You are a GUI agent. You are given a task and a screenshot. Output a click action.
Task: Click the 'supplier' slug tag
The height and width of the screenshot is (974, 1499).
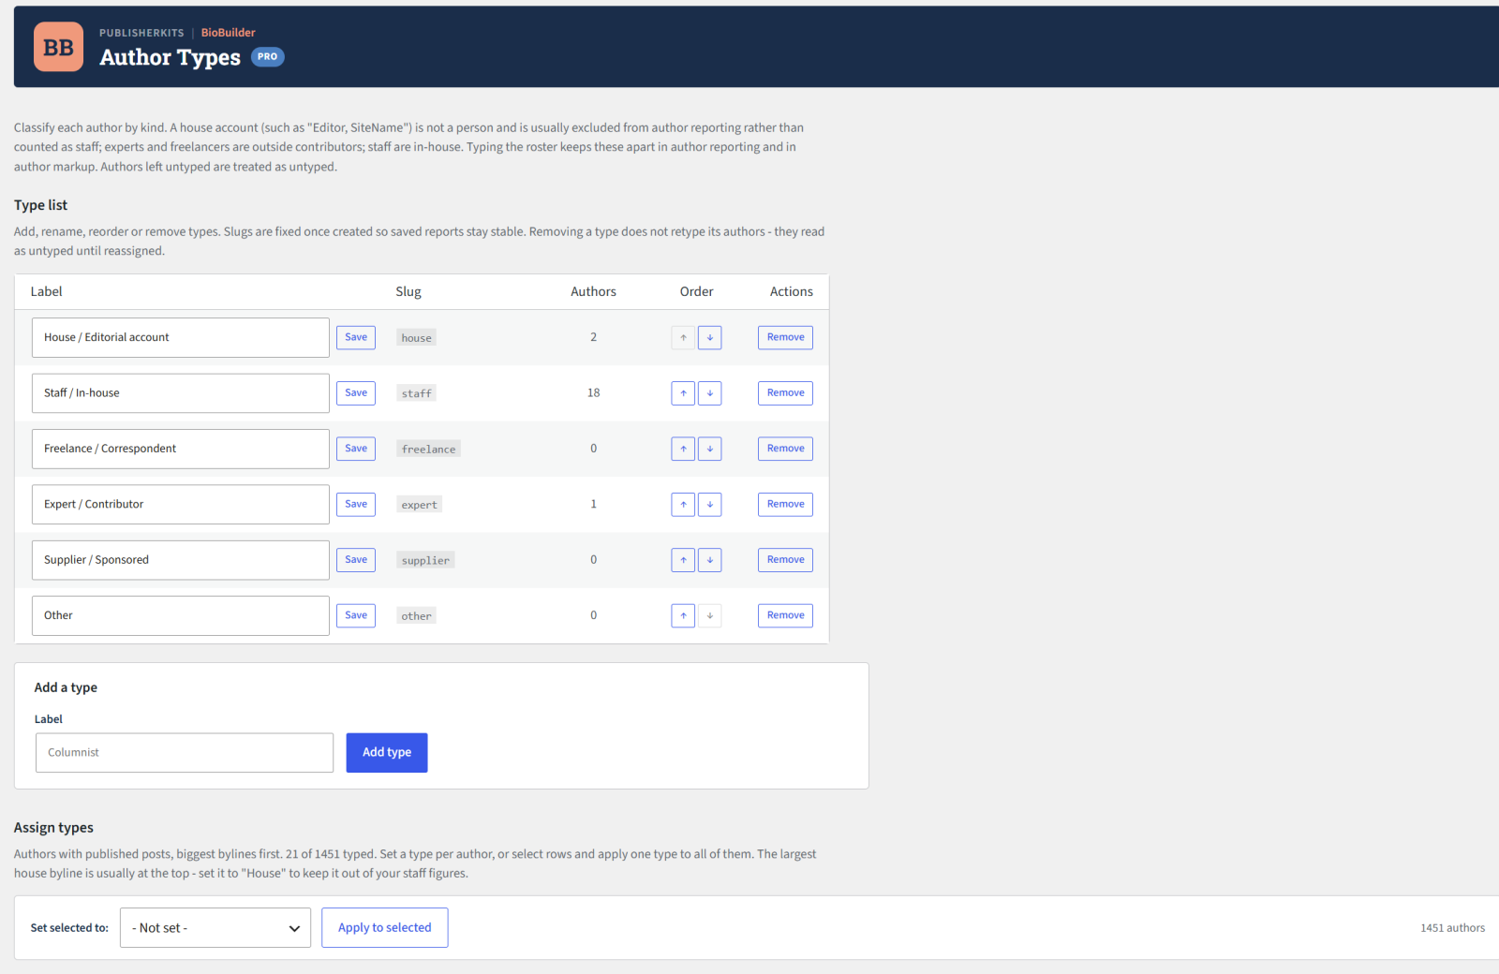click(x=426, y=560)
